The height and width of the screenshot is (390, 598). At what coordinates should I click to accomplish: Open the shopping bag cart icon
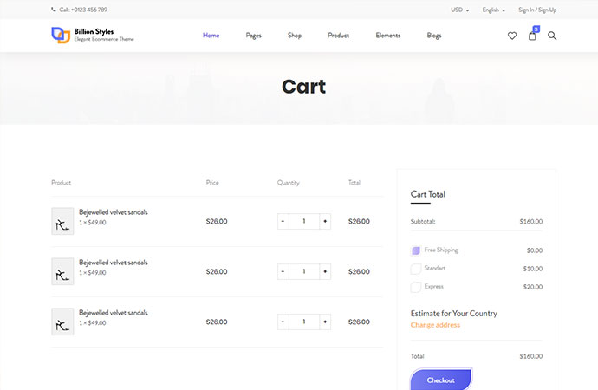point(532,36)
